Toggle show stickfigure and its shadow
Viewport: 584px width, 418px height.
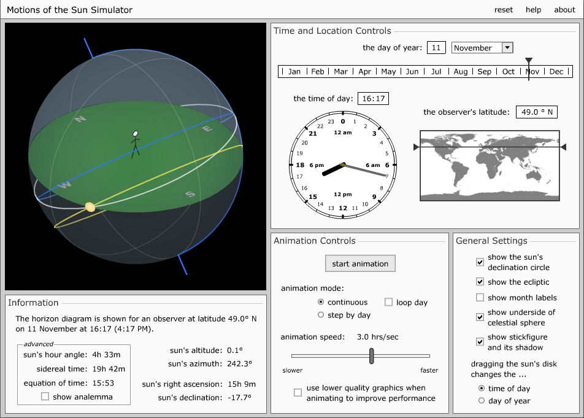[x=480, y=342]
